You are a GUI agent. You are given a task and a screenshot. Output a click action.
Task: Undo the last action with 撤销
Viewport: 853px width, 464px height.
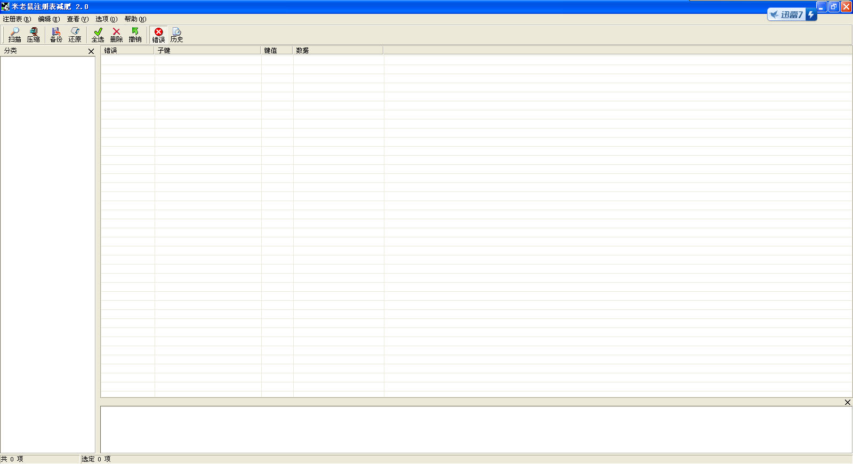(x=135, y=35)
